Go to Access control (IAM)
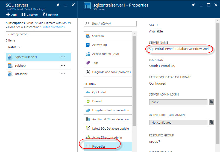The image size is (220, 152). [x=105, y=54]
